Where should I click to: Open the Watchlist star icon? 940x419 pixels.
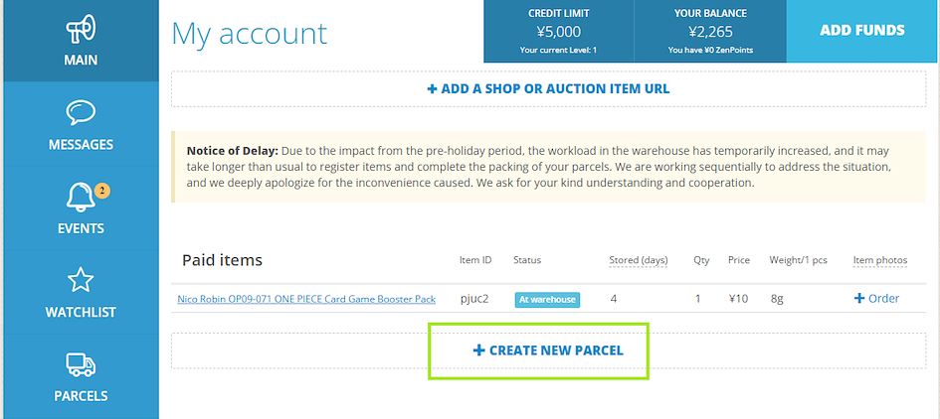pyautogui.click(x=81, y=281)
